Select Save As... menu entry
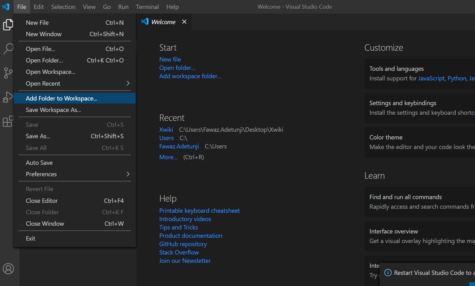 coord(75,136)
